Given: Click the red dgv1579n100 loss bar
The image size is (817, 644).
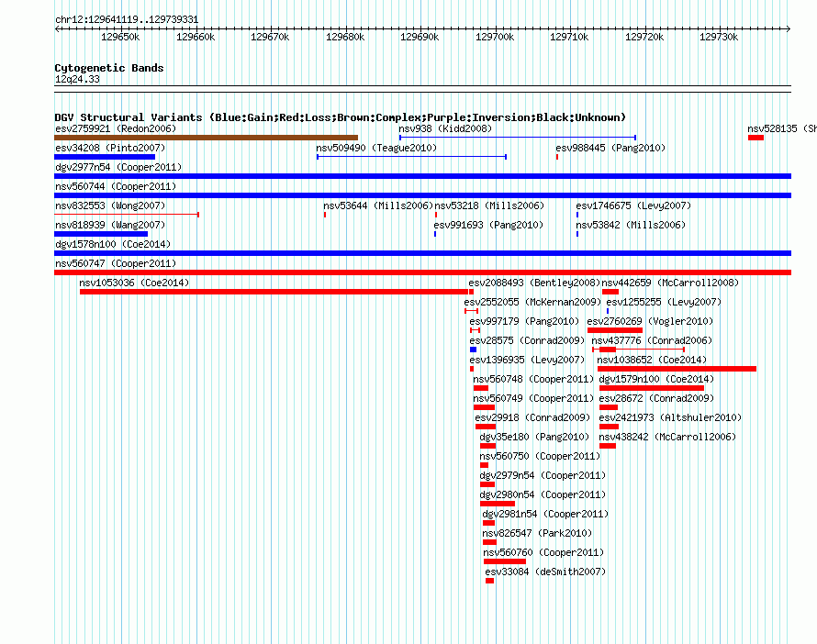Looking at the screenshot, I should coord(652,388).
